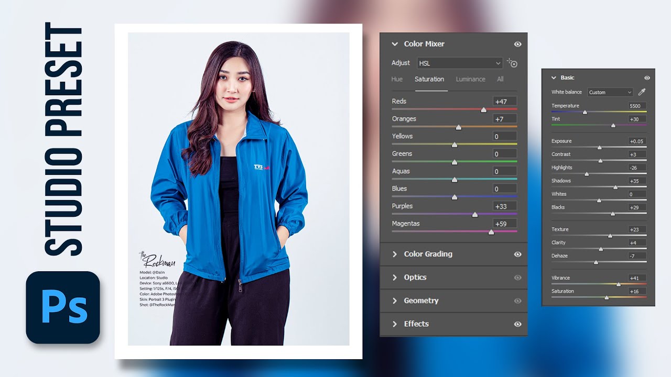Click the Reds saturation slider handle
Image resolution: width=671 pixels, height=377 pixels.
click(x=483, y=110)
